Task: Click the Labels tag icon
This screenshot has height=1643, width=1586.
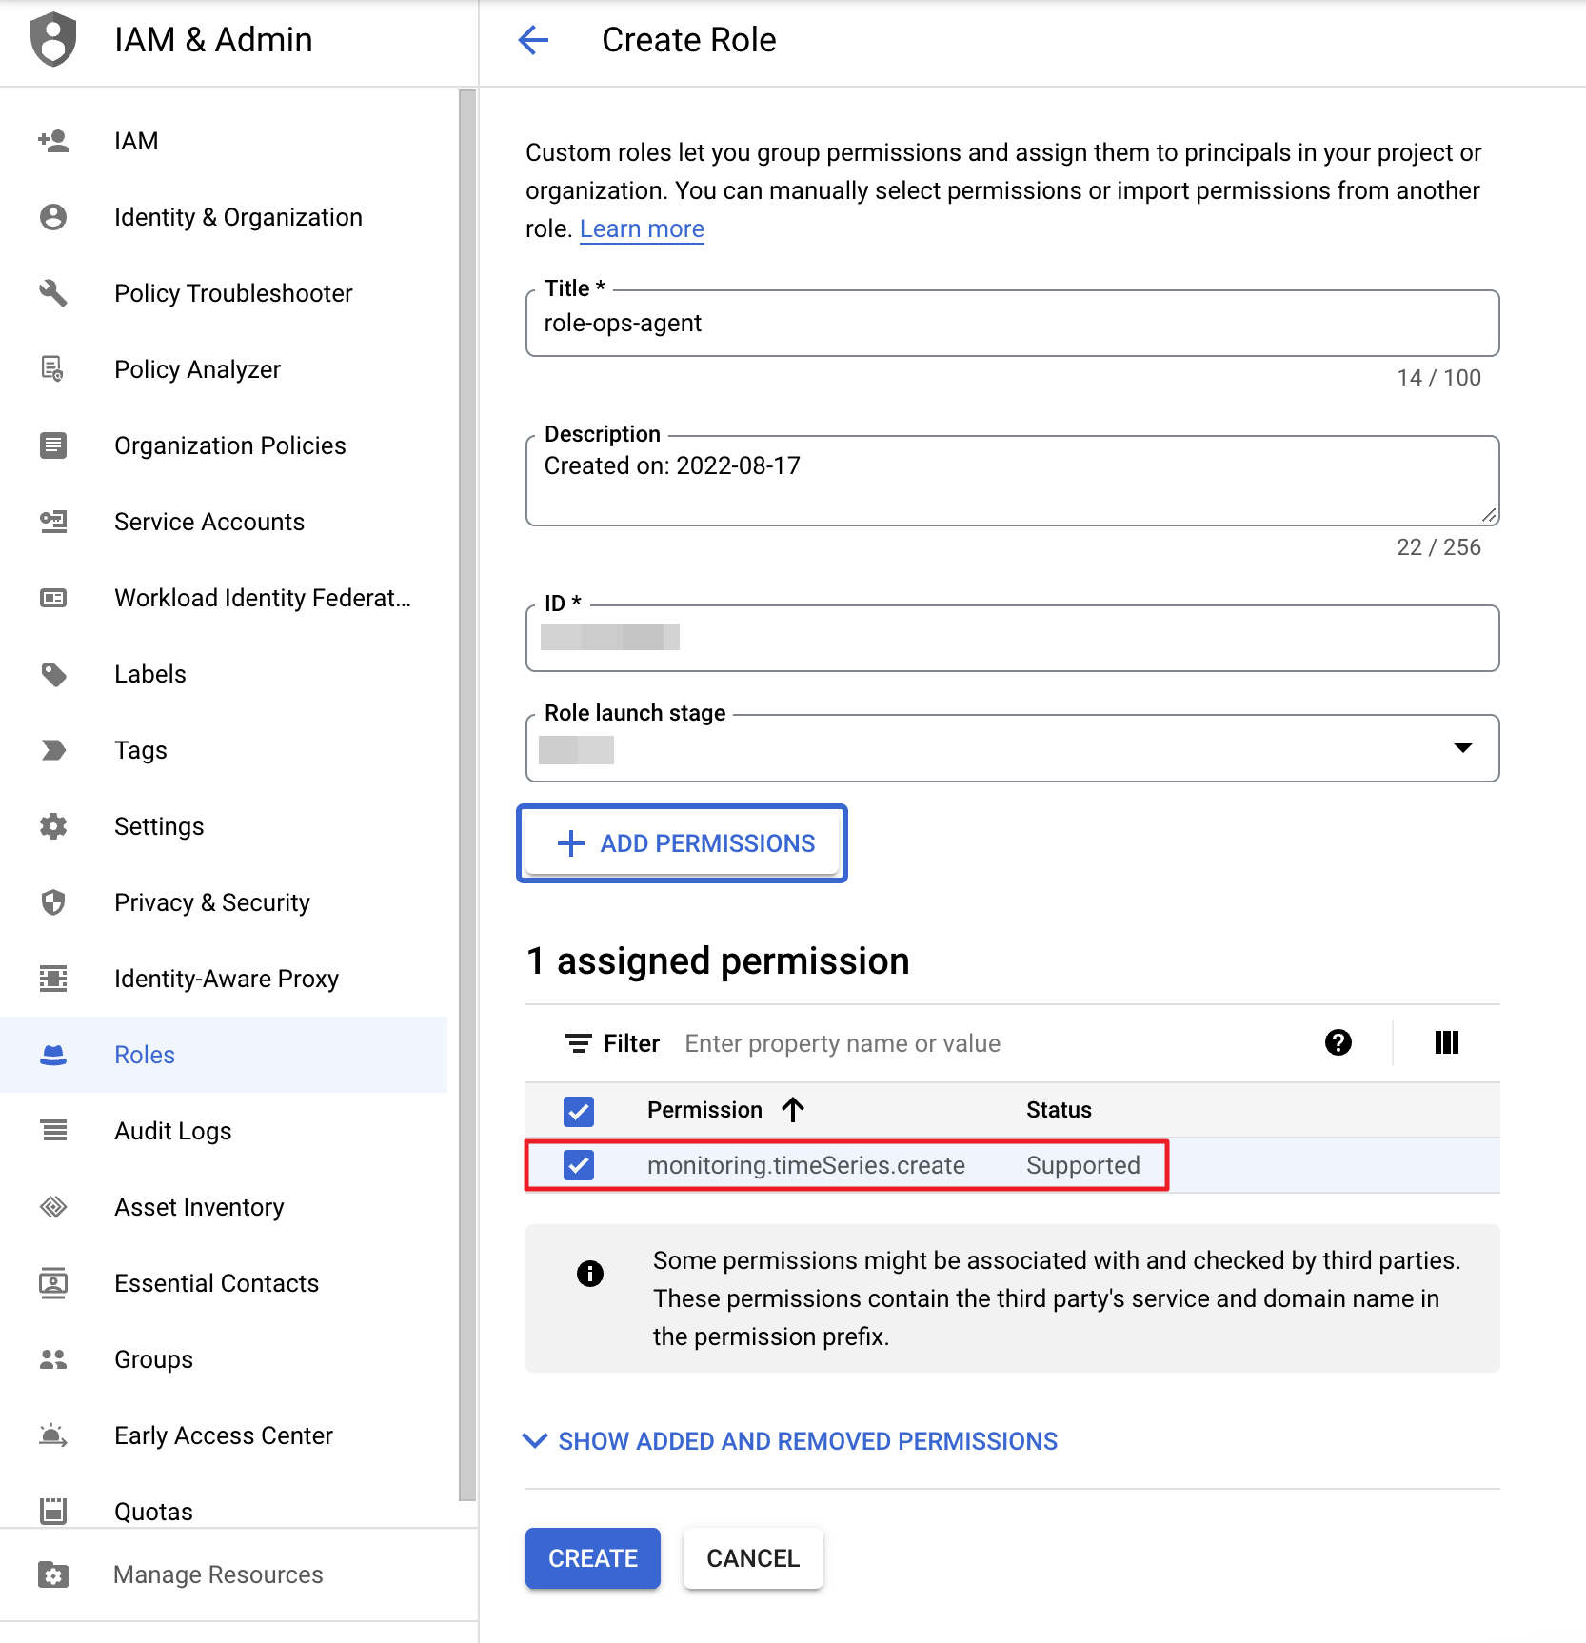Action: point(53,674)
